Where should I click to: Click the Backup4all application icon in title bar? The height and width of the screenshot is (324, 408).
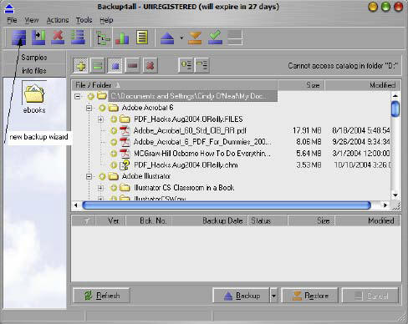pos(9,8)
